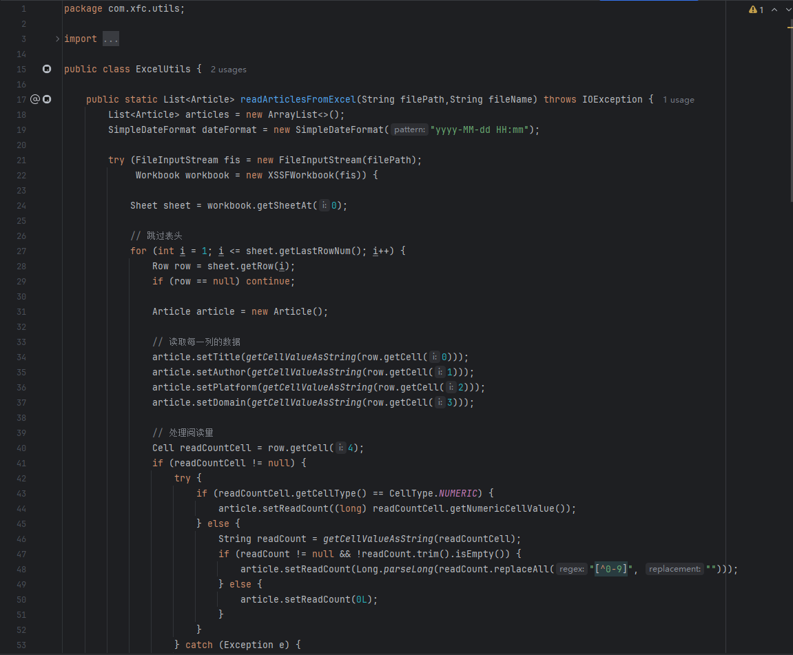The width and height of the screenshot is (793, 655).
Task: Click the 'regex:' parameter hint on line 48
Action: pyautogui.click(x=572, y=569)
